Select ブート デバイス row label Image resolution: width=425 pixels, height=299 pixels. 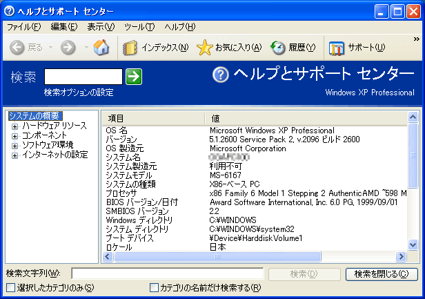pyautogui.click(x=130, y=238)
